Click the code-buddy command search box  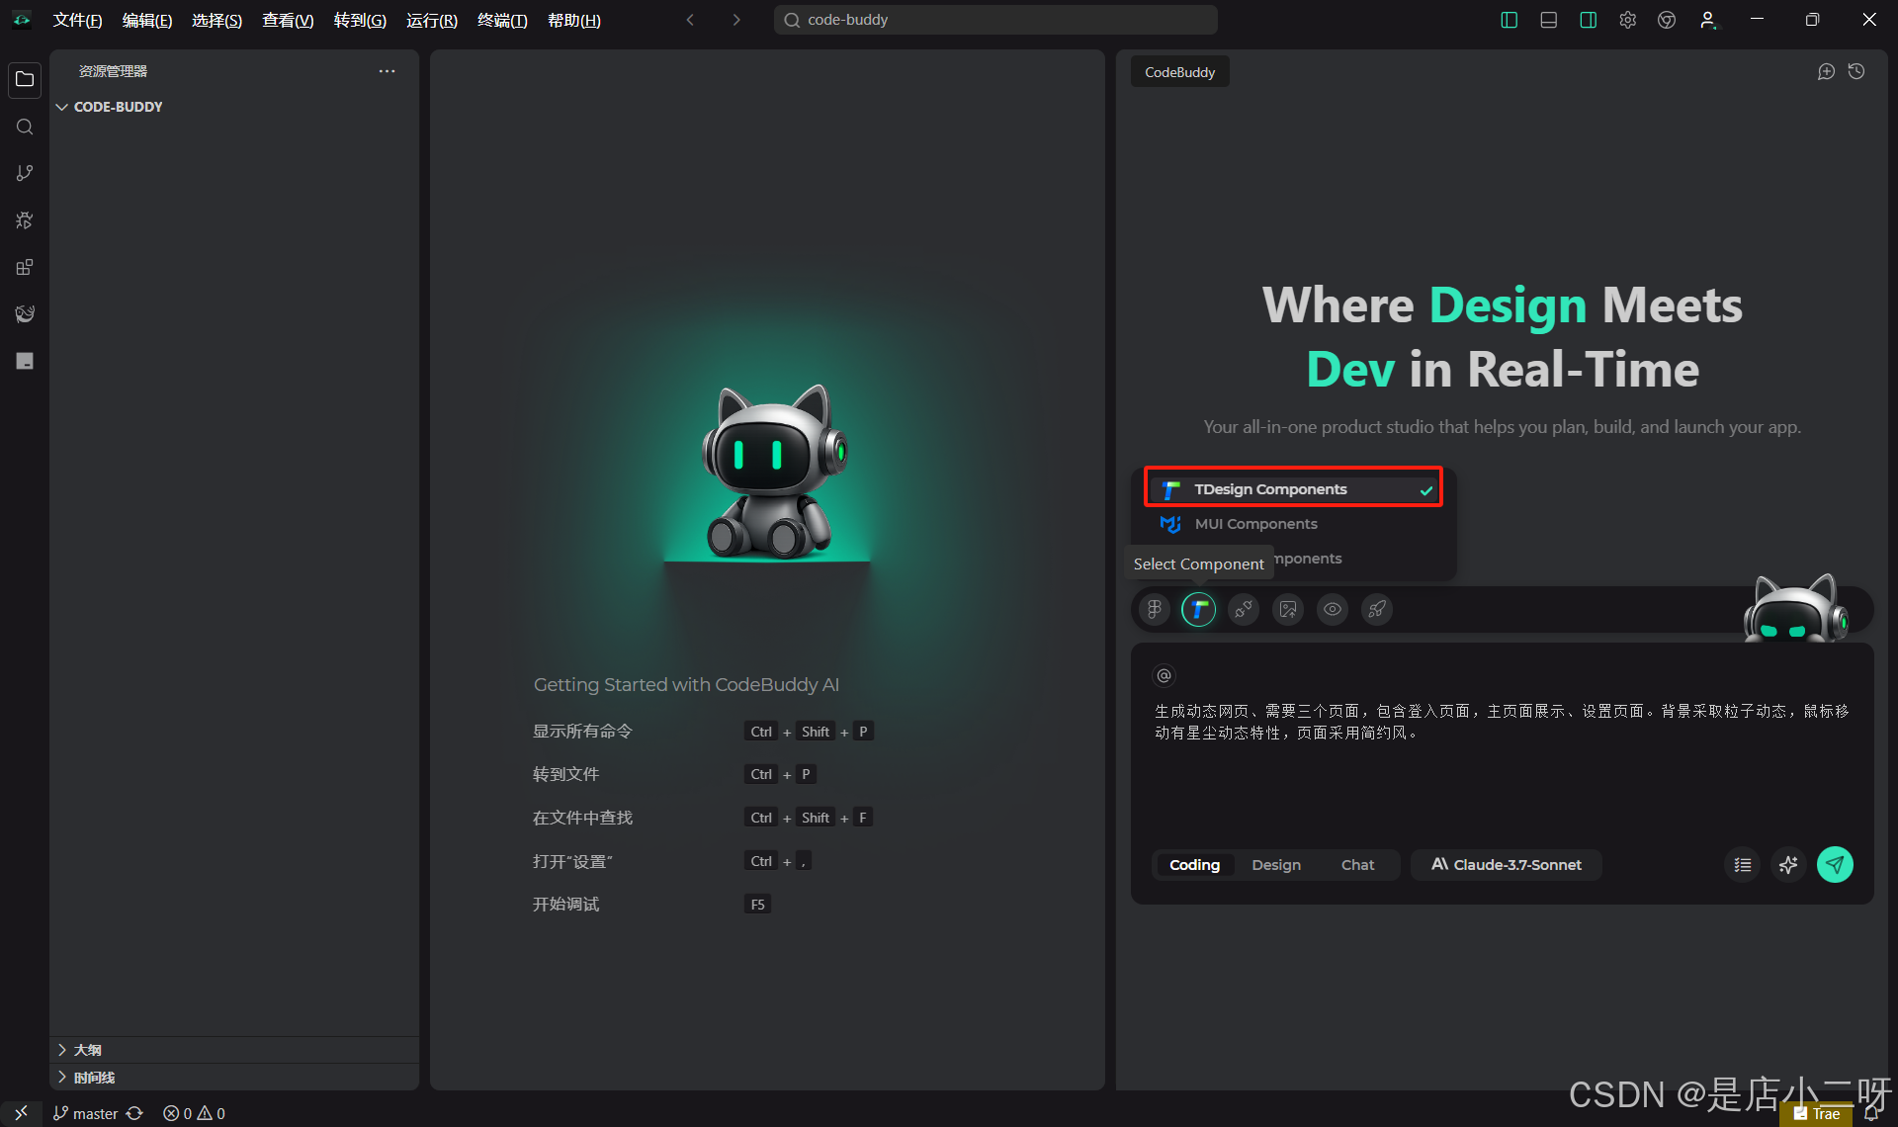(x=995, y=20)
